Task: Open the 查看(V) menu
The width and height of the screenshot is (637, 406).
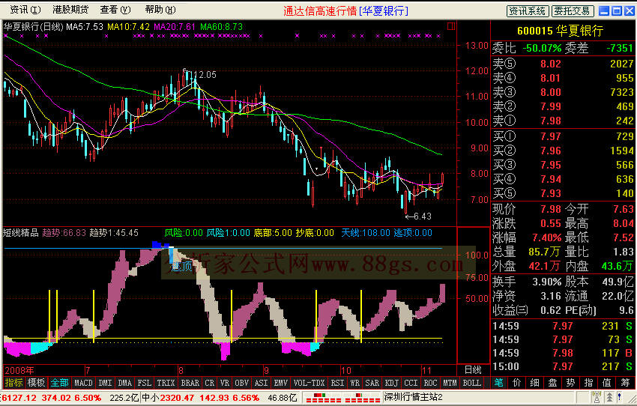Action: (115, 9)
